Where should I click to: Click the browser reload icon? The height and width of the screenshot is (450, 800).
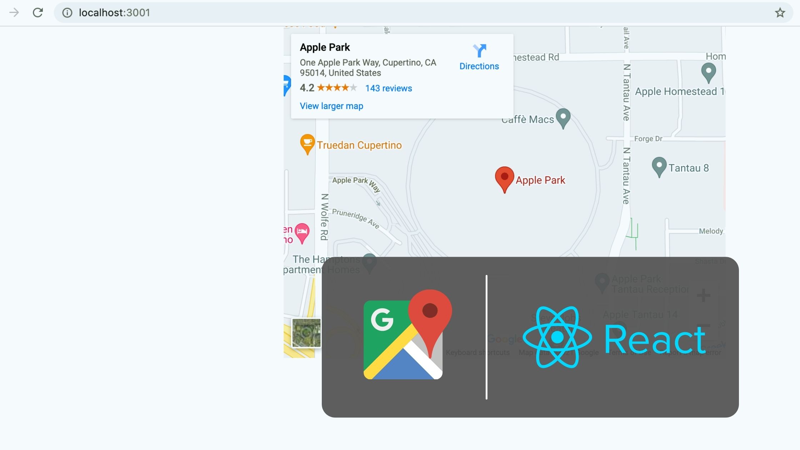click(38, 12)
